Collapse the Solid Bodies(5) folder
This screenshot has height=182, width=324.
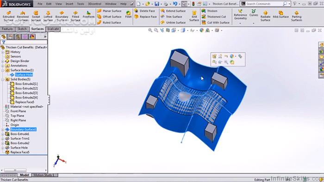click(x=3, y=79)
